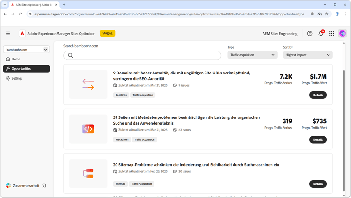
Task: Click the 319 traffic loss value
Action: 287,121
